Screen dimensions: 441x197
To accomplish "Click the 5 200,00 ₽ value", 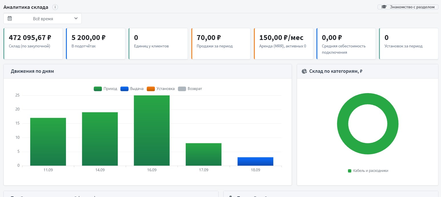I will tap(89, 37).
